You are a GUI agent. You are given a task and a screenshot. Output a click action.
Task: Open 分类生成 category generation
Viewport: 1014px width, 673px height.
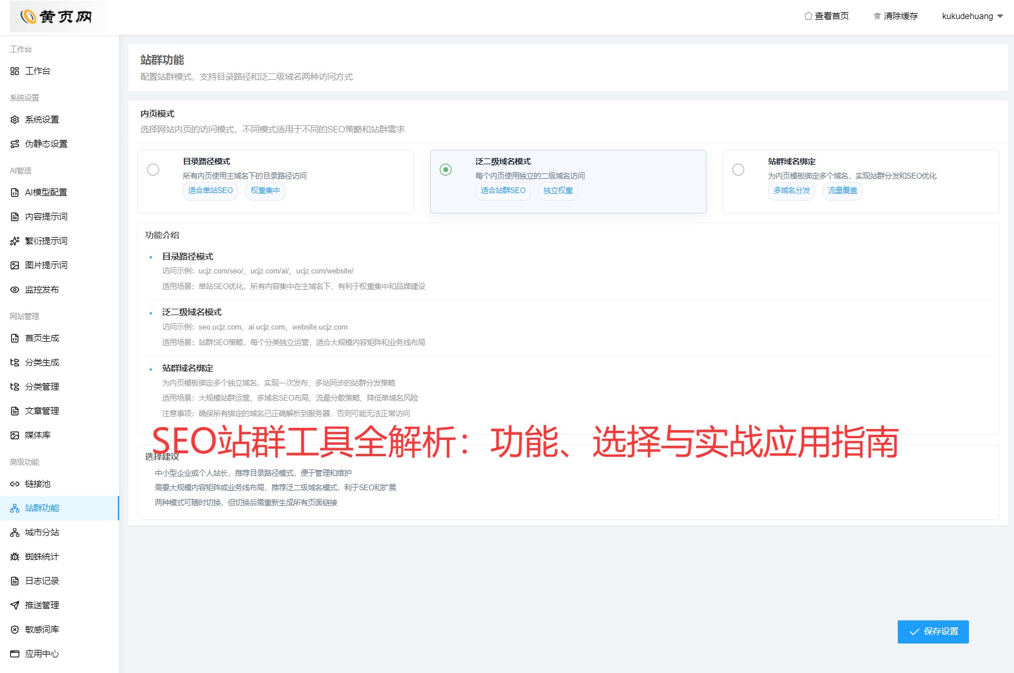point(40,362)
